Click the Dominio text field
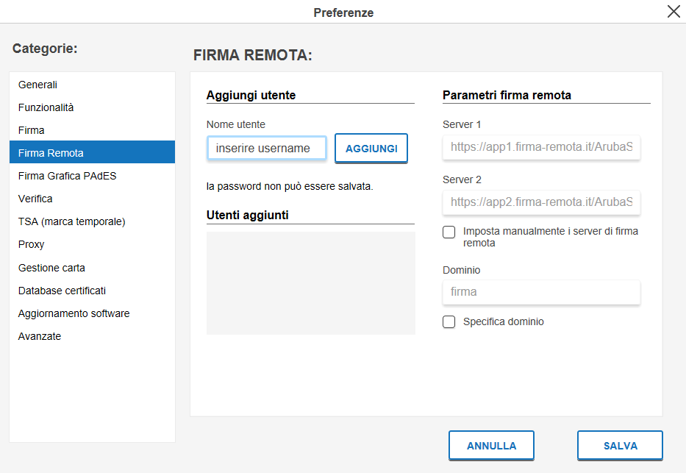 click(x=542, y=292)
